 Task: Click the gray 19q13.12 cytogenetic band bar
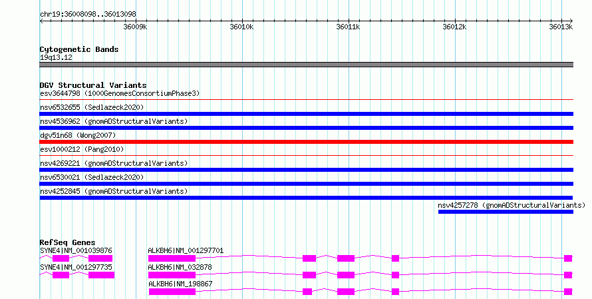click(306, 65)
